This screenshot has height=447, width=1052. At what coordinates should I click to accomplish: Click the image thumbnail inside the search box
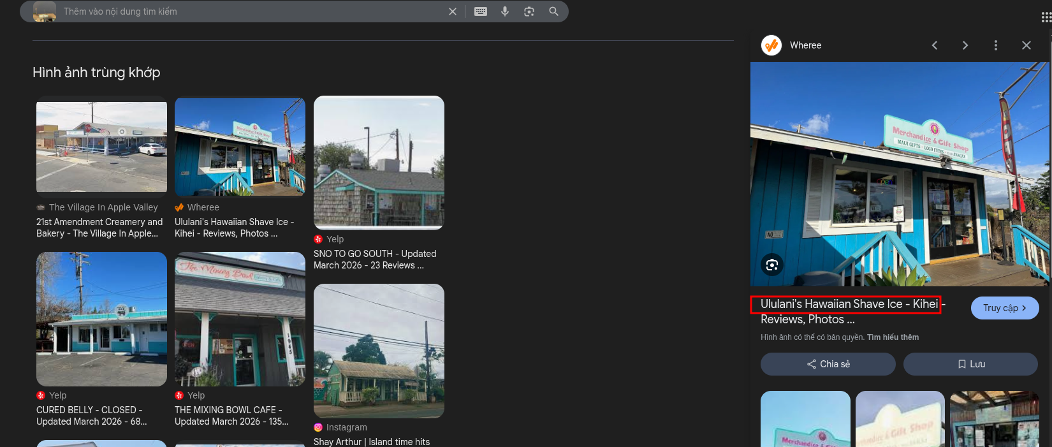(x=45, y=11)
